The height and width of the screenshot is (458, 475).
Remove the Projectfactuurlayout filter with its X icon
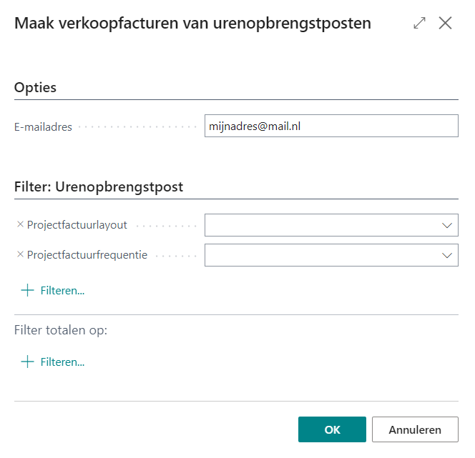tap(20, 224)
